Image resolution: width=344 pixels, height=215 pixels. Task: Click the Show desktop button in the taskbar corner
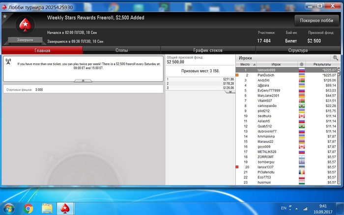[340, 209]
